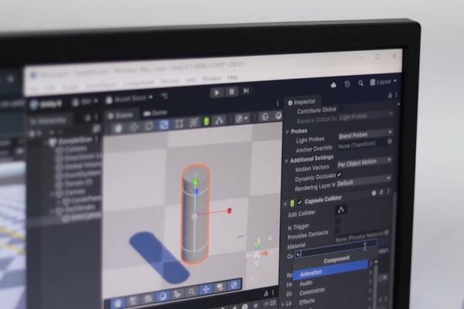Select the Rect tool in scene toolbar
This screenshot has width=464, height=309.
(179, 124)
